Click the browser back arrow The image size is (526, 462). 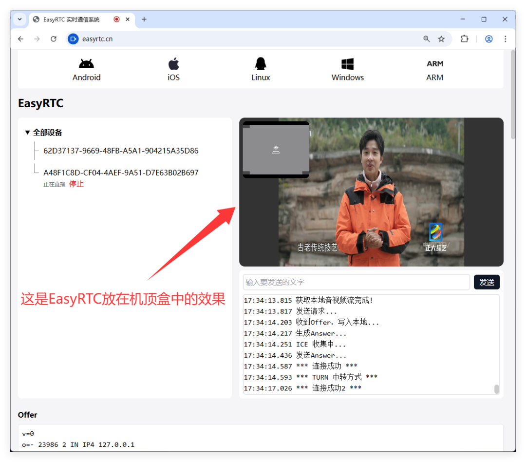click(x=21, y=39)
